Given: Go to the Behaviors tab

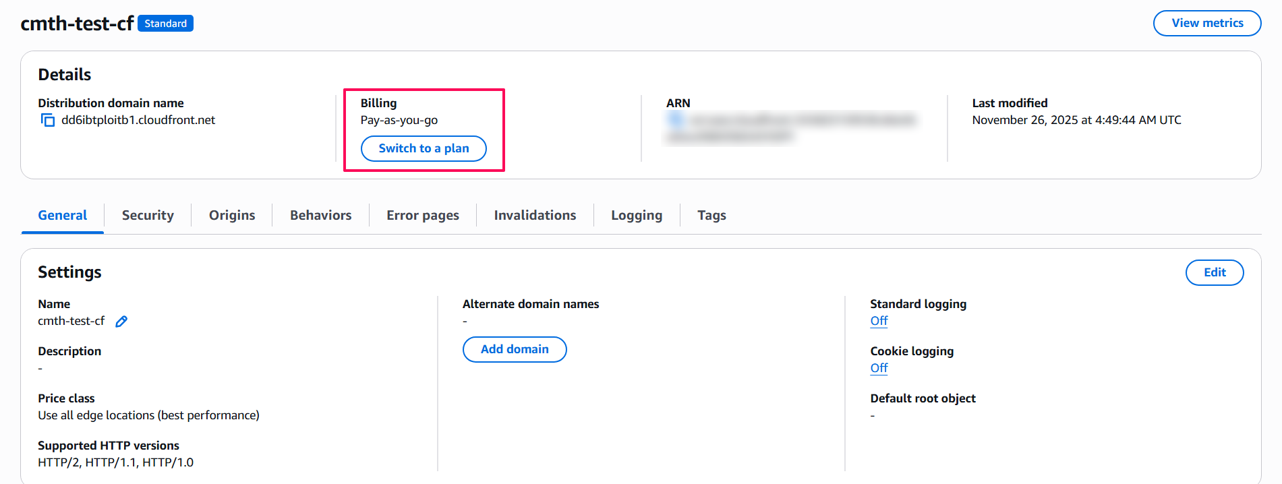Looking at the screenshot, I should (x=320, y=215).
